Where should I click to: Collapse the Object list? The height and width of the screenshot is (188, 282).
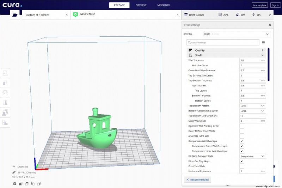click(x=14, y=166)
